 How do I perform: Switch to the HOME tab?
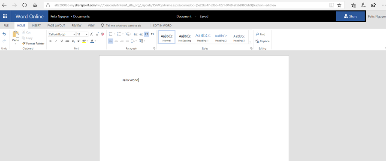tap(21, 26)
